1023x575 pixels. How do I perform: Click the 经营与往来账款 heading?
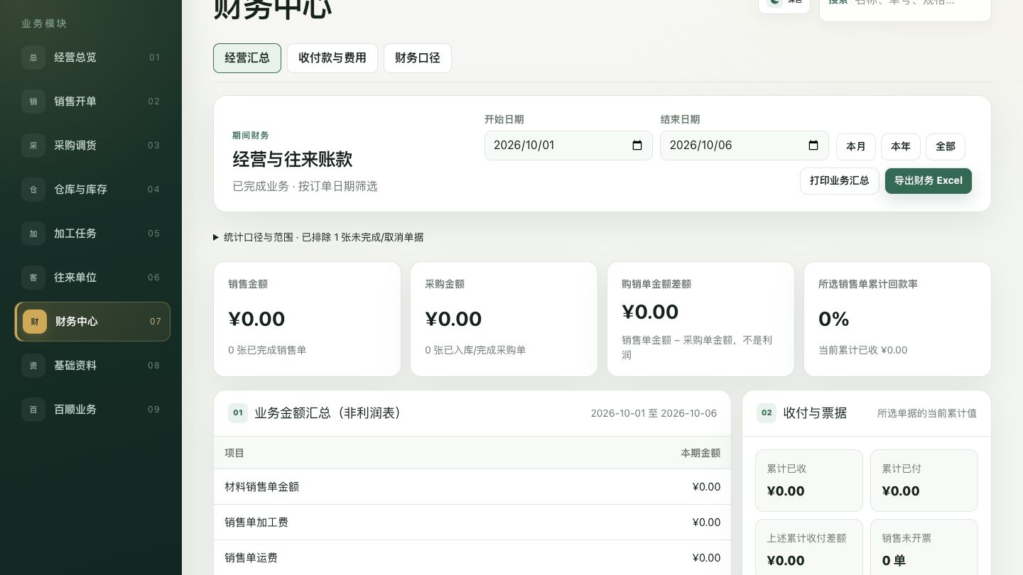[293, 159]
